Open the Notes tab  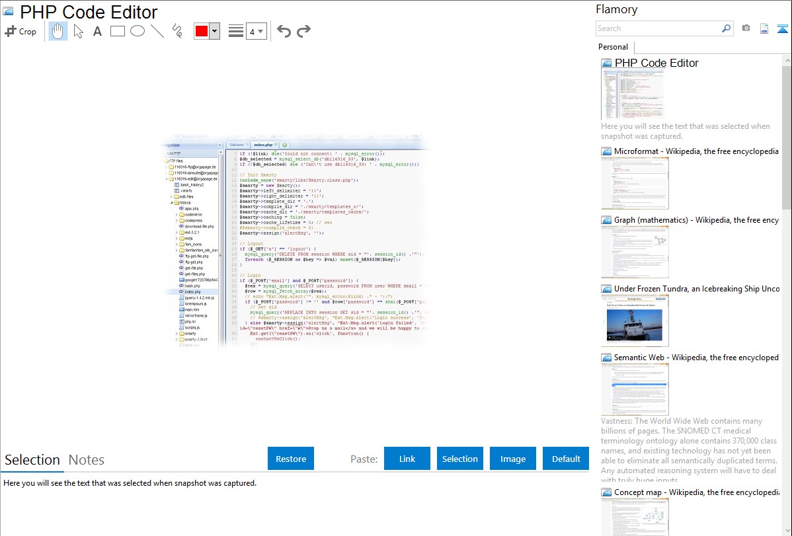click(x=87, y=460)
